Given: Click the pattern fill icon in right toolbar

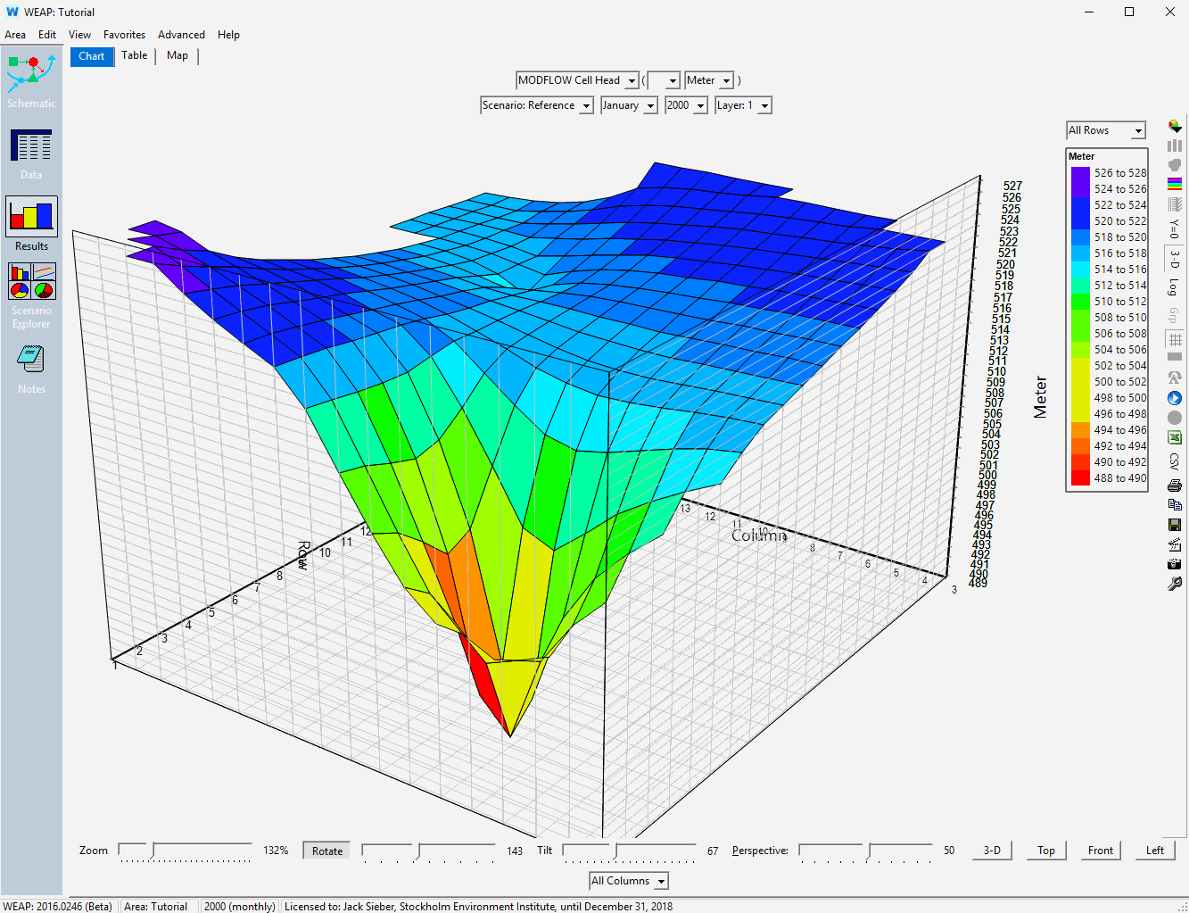Looking at the screenshot, I should (x=1175, y=204).
